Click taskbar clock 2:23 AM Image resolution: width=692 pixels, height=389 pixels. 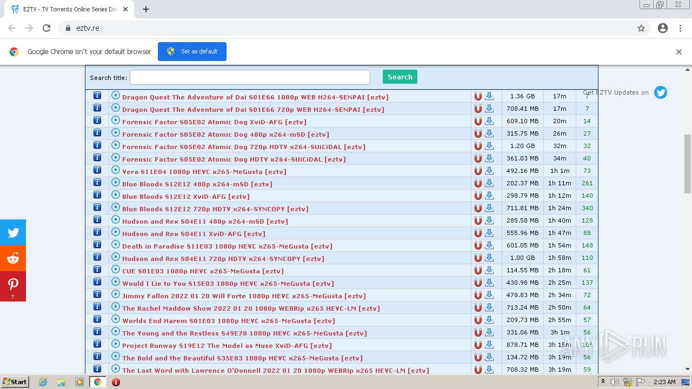664,382
